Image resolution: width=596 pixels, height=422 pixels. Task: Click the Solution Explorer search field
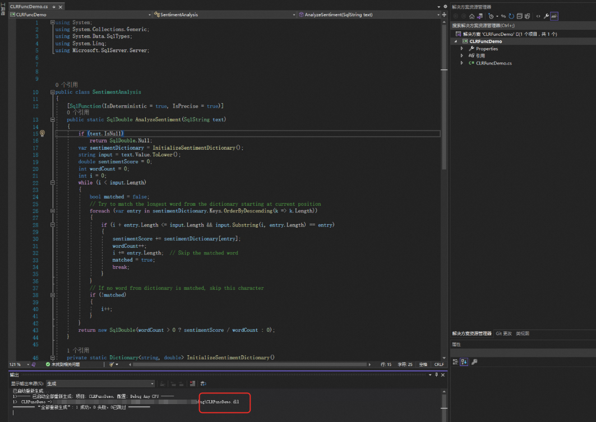click(x=523, y=25)
